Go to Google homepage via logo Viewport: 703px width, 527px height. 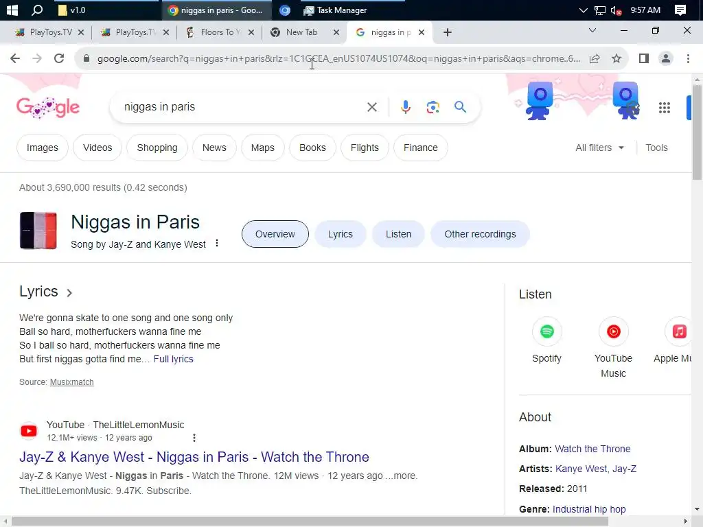click(x=48, y=108)
